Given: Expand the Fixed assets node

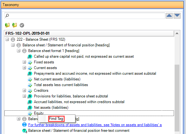Looking at the screenshot, I should (x=24, y=62).
